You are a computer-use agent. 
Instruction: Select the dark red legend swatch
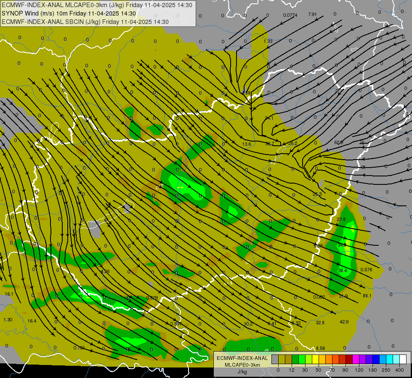[349, 360]
